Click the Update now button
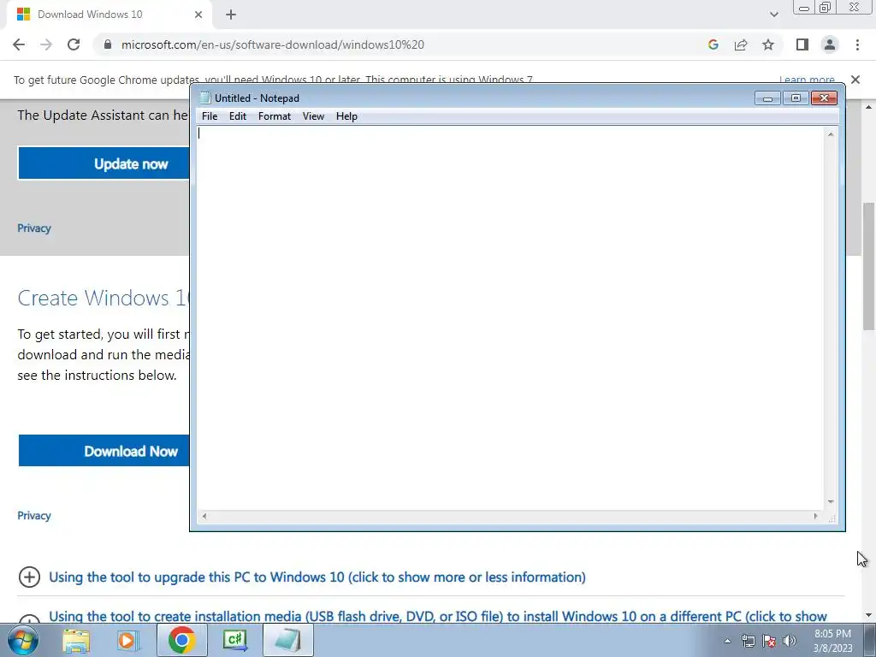This screenshot has height=657, width=876. [104, 163]
